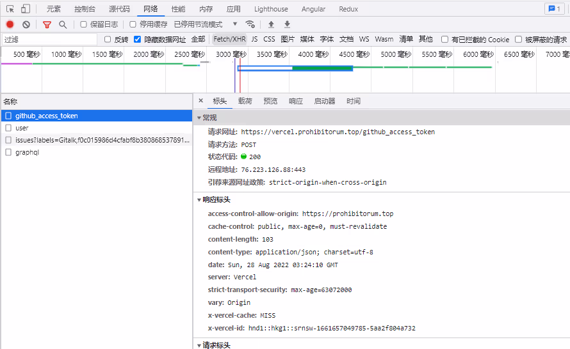Filter requests by CSS
570x349 pixels.
269,39
